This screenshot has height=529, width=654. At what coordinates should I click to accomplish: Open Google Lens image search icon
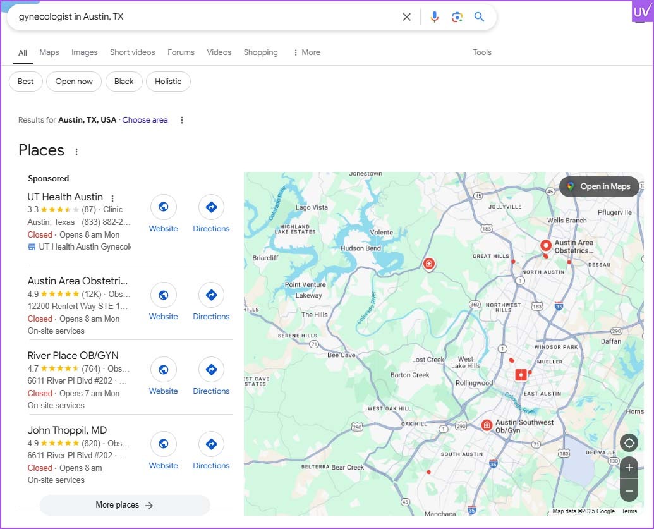[x=457, y=16]
